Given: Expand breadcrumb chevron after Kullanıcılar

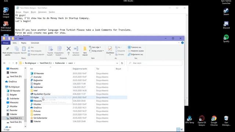Looking at the screenshot, I should (66, 63).
